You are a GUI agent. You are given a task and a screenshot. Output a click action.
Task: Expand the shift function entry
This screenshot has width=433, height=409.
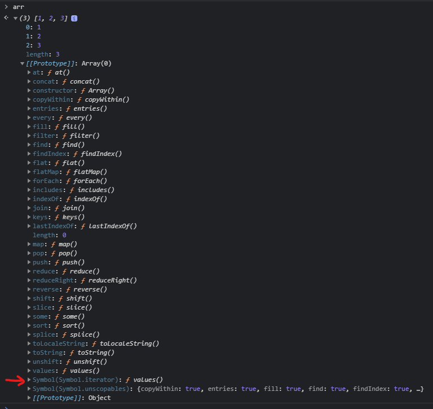click(x=29, y=298)
